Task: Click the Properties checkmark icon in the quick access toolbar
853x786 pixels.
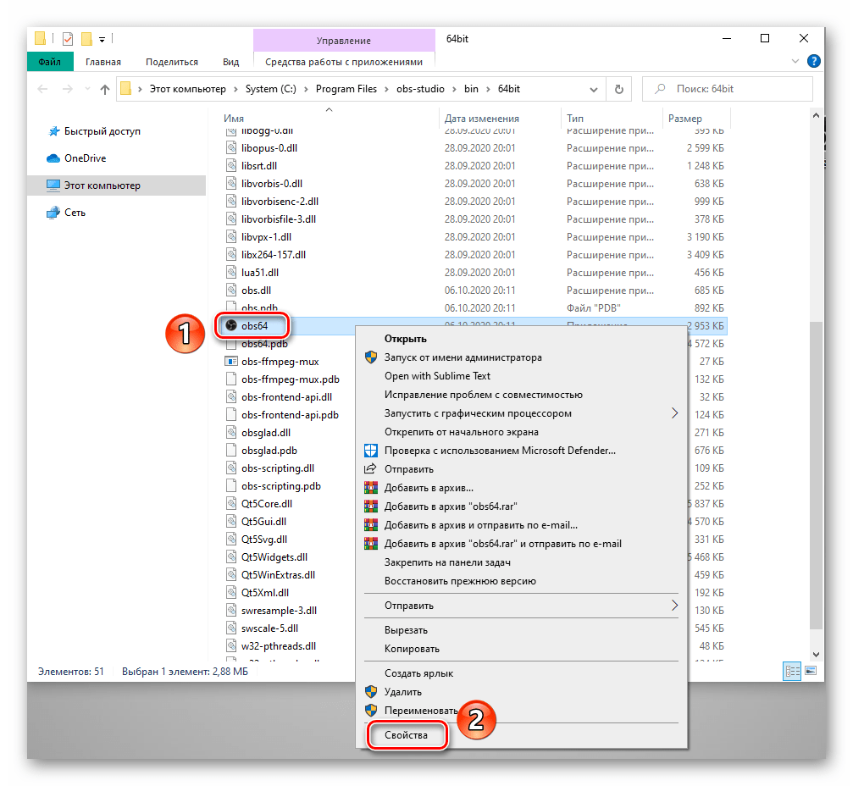Action: point(68,39)
